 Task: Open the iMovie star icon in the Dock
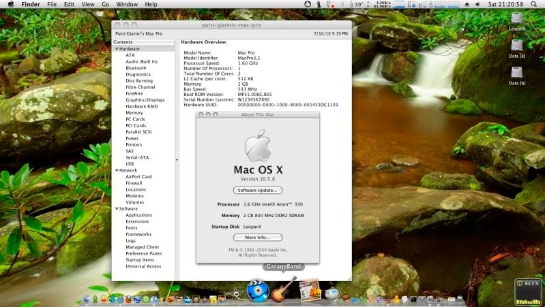tap(235, 295)
